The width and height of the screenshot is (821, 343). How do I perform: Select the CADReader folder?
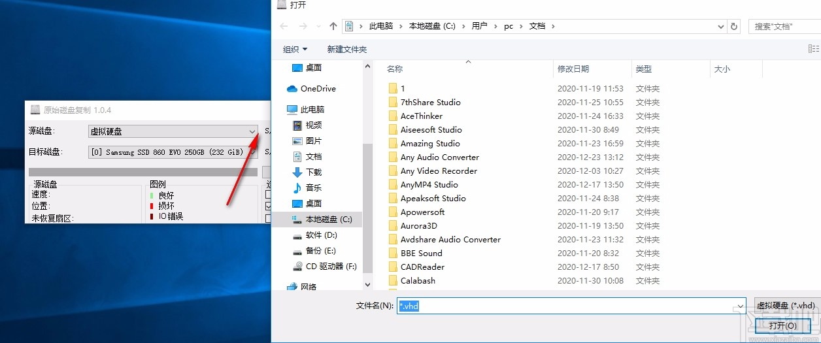pos(416,267)
